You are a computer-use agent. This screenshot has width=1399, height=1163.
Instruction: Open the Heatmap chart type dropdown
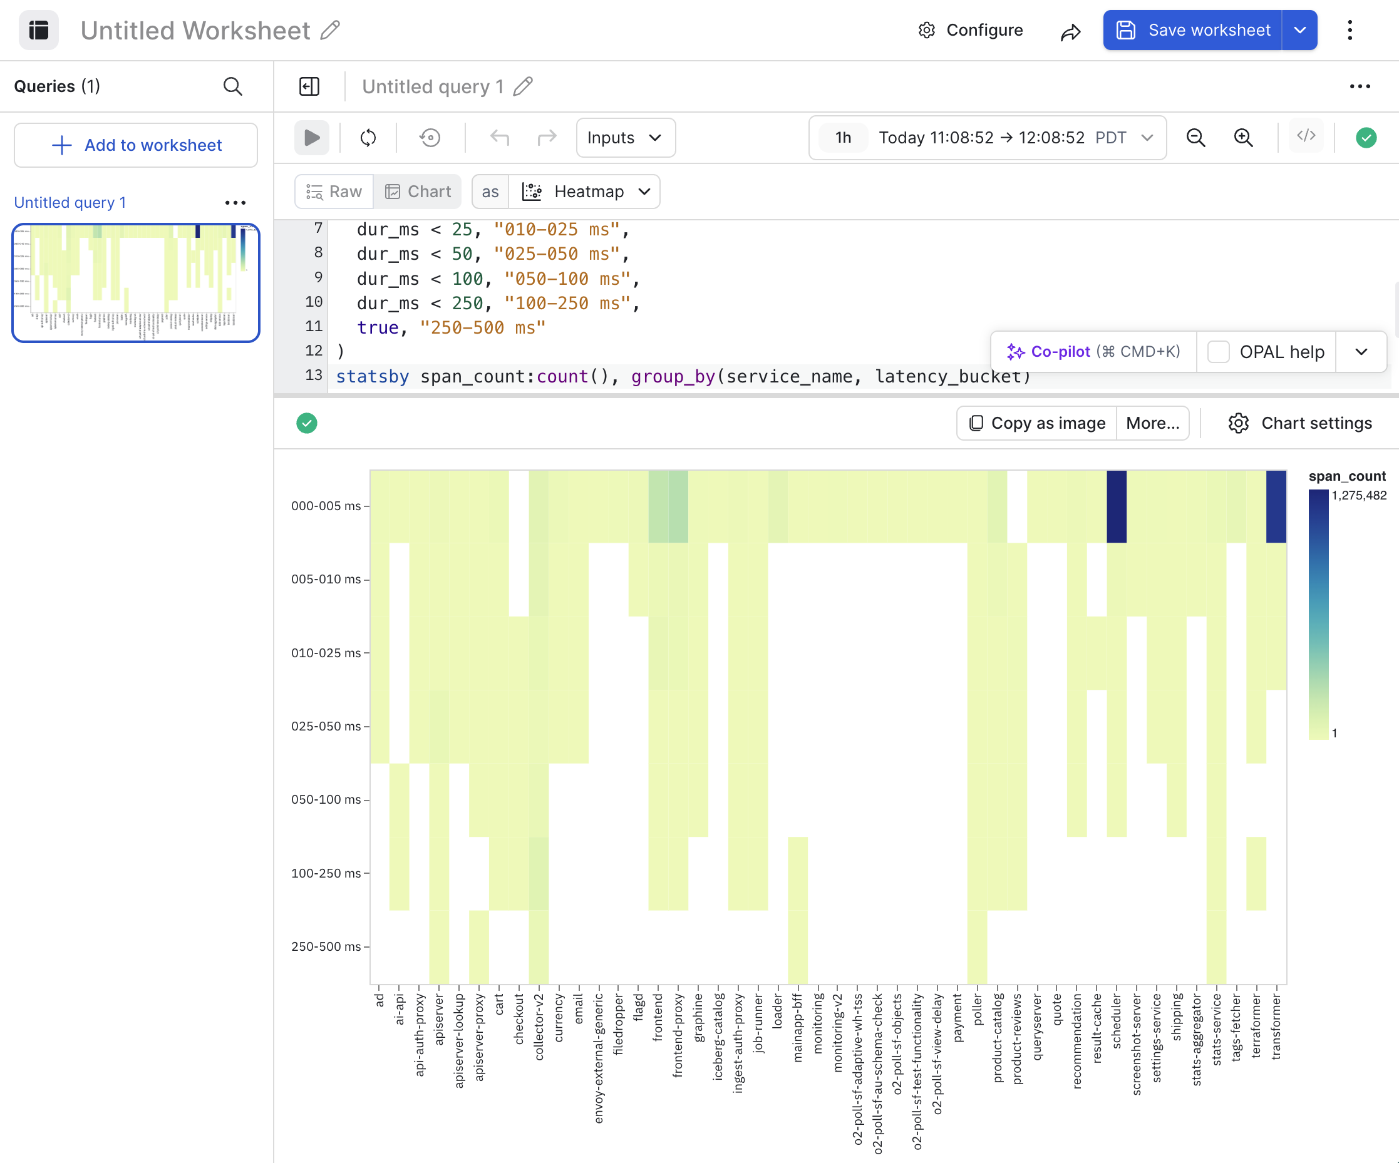pyautogui.click(x=585, y=192)
